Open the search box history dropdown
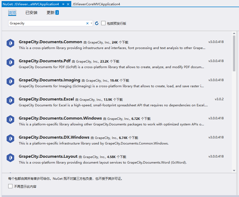239x197 pixels. point(91,23)
